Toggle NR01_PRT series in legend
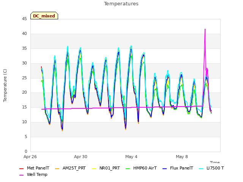This screenshot has height=182, width=243. coord(106,168)
